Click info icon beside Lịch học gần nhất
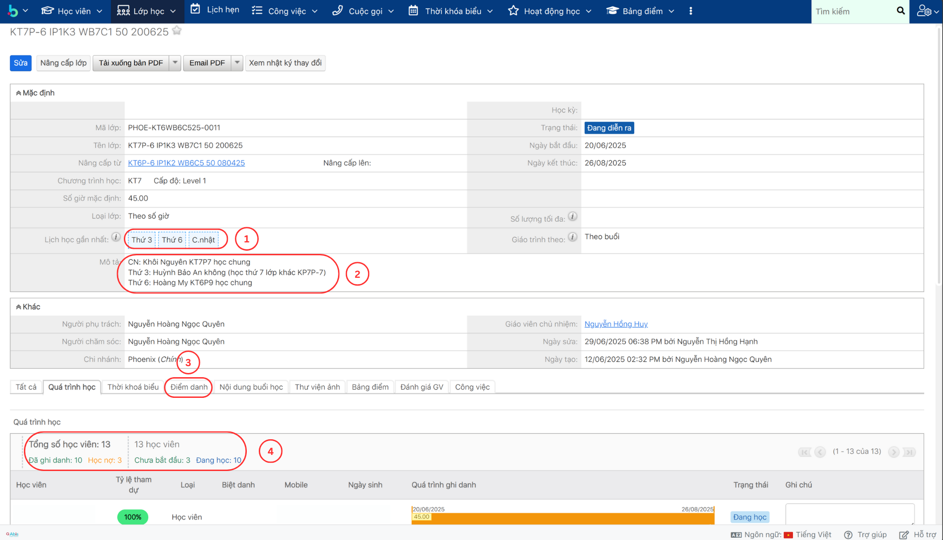 click(x=116, y=237)
